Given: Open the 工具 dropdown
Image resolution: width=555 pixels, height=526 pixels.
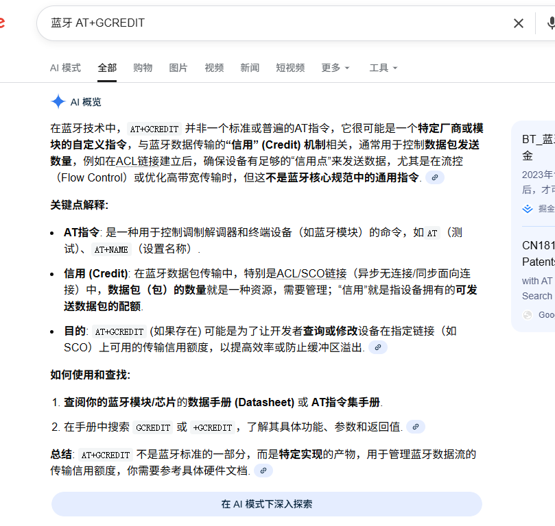Looking at the screenshot, I should pos(383,68).
